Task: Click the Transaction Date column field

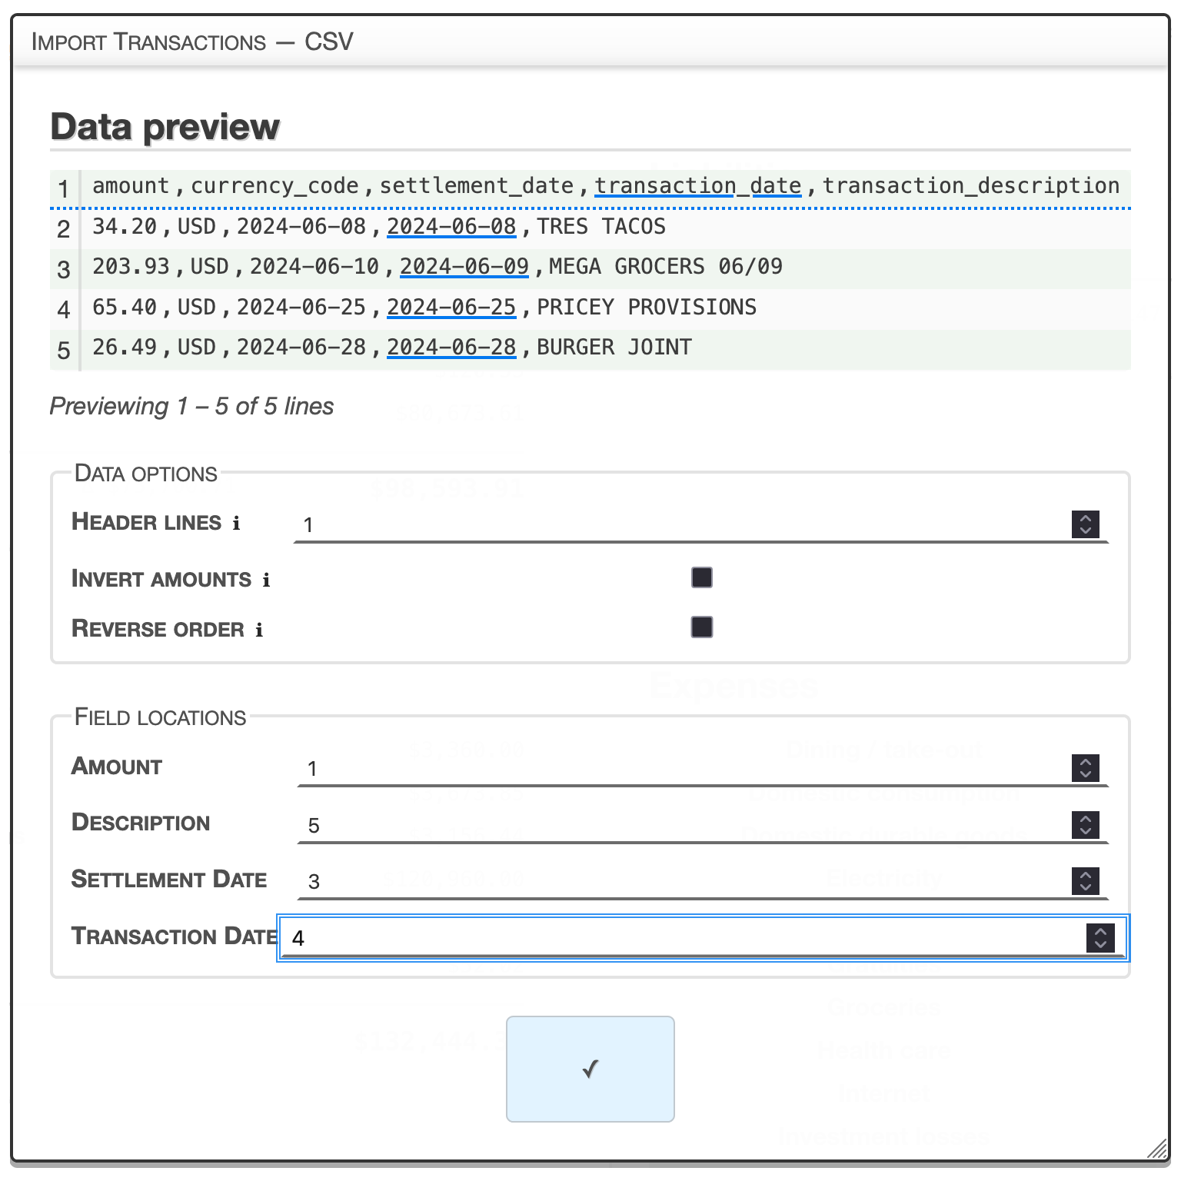Action: [677, 938]
